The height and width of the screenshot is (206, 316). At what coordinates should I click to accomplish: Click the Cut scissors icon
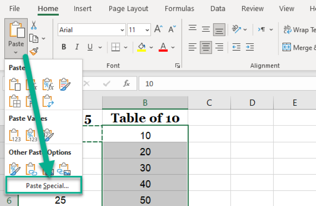(x=34, y=25)
